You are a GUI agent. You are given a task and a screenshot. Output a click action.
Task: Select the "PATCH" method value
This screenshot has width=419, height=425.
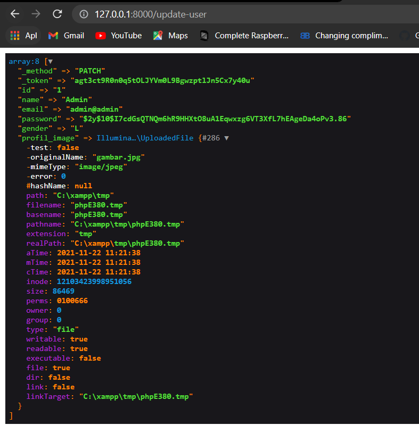point(90,71)
